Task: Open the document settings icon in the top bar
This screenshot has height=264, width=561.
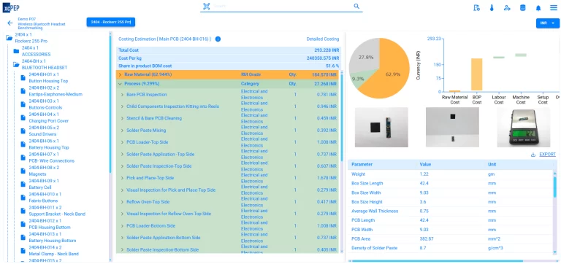Action: pyautogui.click(x=476, y=8)
